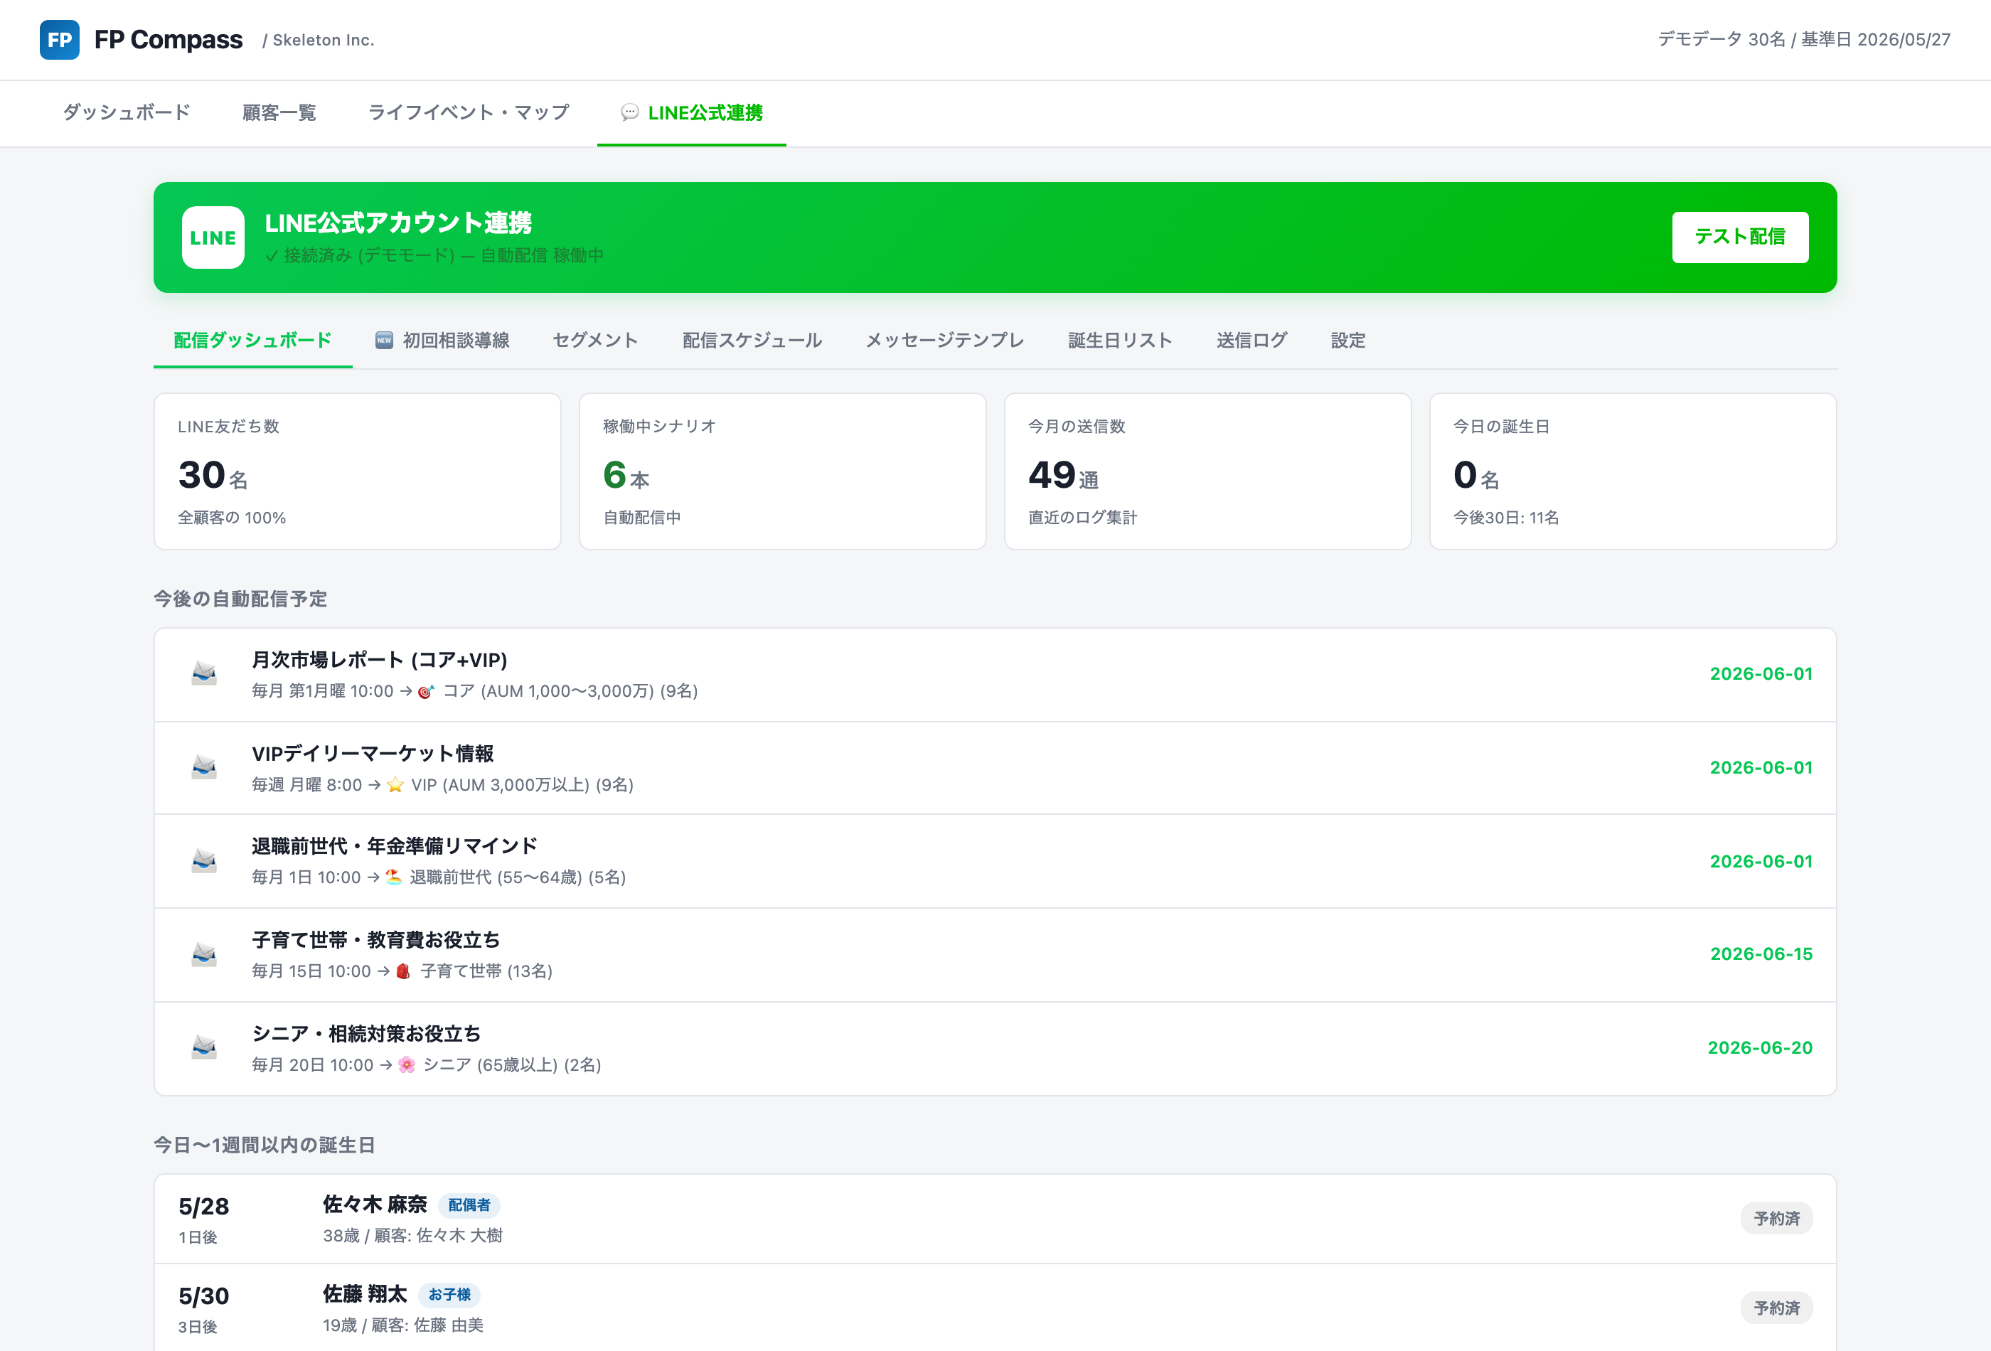
Task: Click 今後の自動配信予定 heading
Action: [241, 599]
